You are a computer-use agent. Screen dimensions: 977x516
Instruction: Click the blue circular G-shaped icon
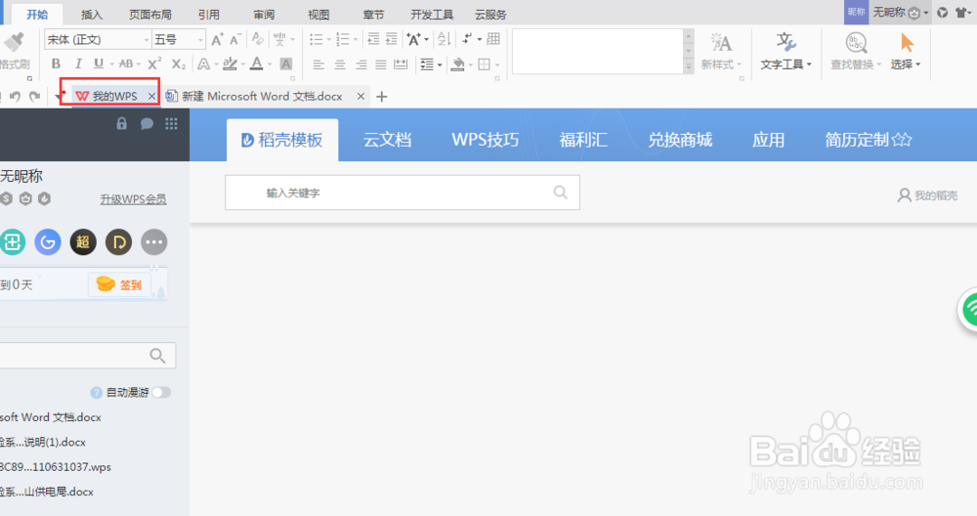tap(48, 241)
